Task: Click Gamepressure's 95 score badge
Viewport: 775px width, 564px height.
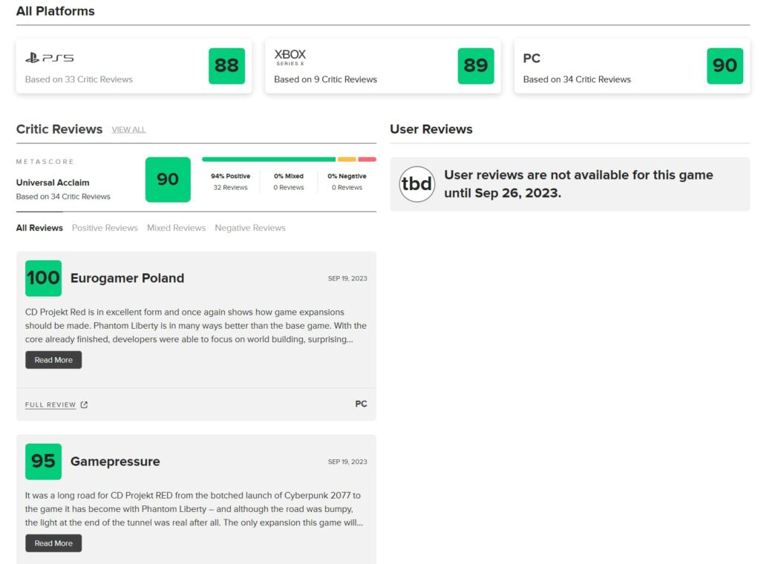Action: tap(44, 462)
